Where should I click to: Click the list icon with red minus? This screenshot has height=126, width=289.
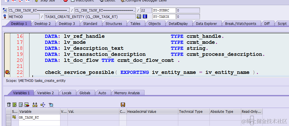[27, 105]
